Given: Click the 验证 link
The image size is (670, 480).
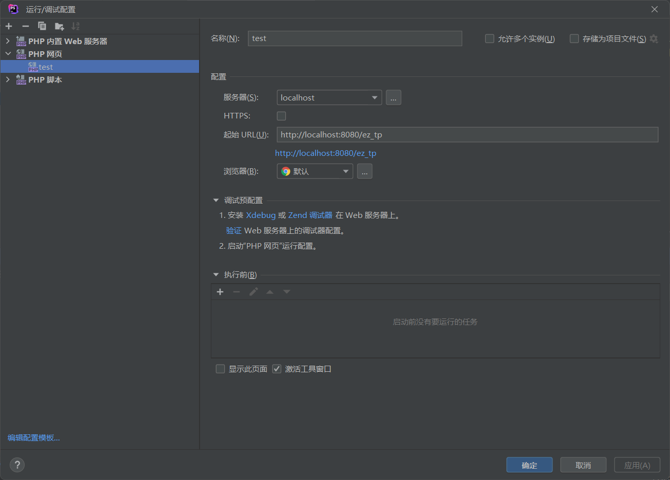Looking at the screenshot, I should tap(234, 231).
